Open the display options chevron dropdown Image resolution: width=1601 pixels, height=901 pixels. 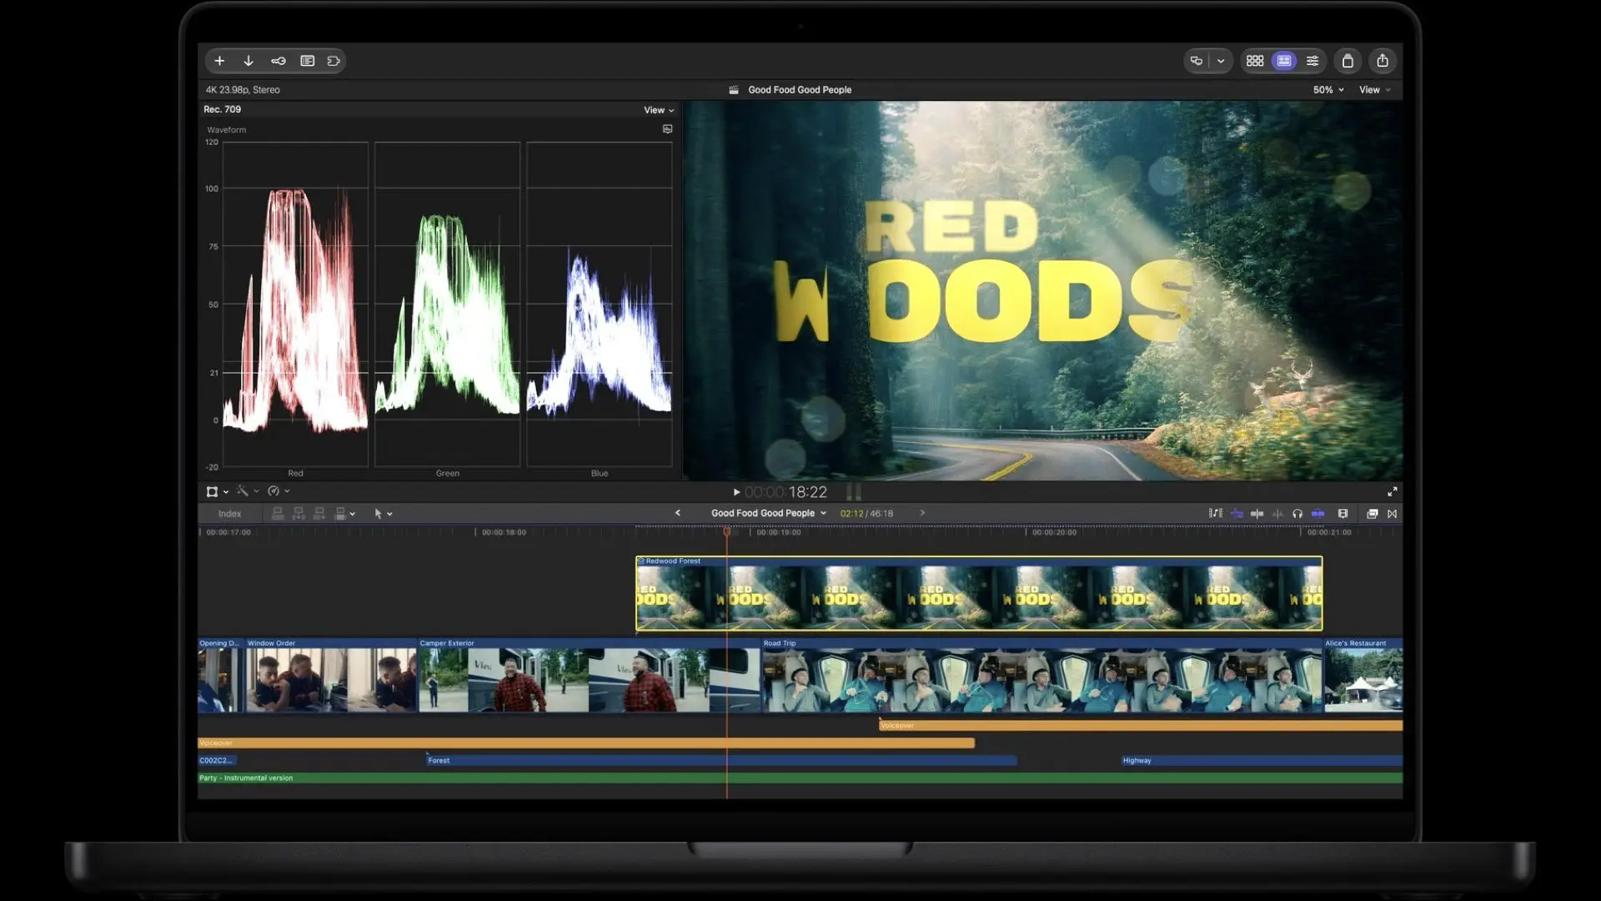(x=1221, y=61)
